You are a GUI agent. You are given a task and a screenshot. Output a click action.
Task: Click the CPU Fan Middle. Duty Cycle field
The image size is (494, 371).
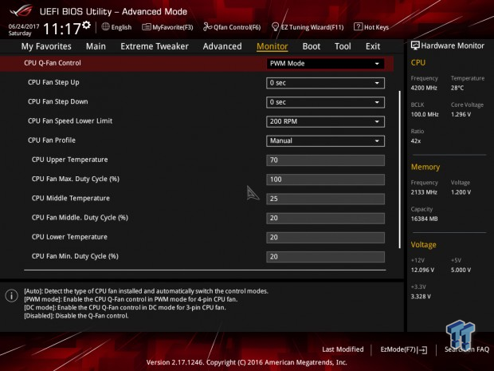pos(325,218)
